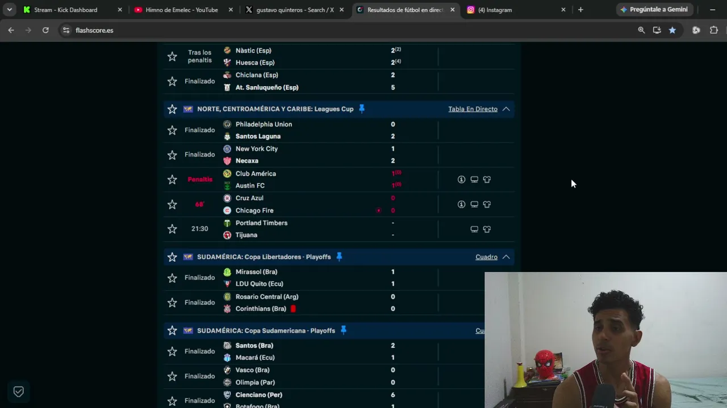Click the Chrome back arrow
Image resolution: width=727 pixels, height=408 pixels.
(11, 30)
